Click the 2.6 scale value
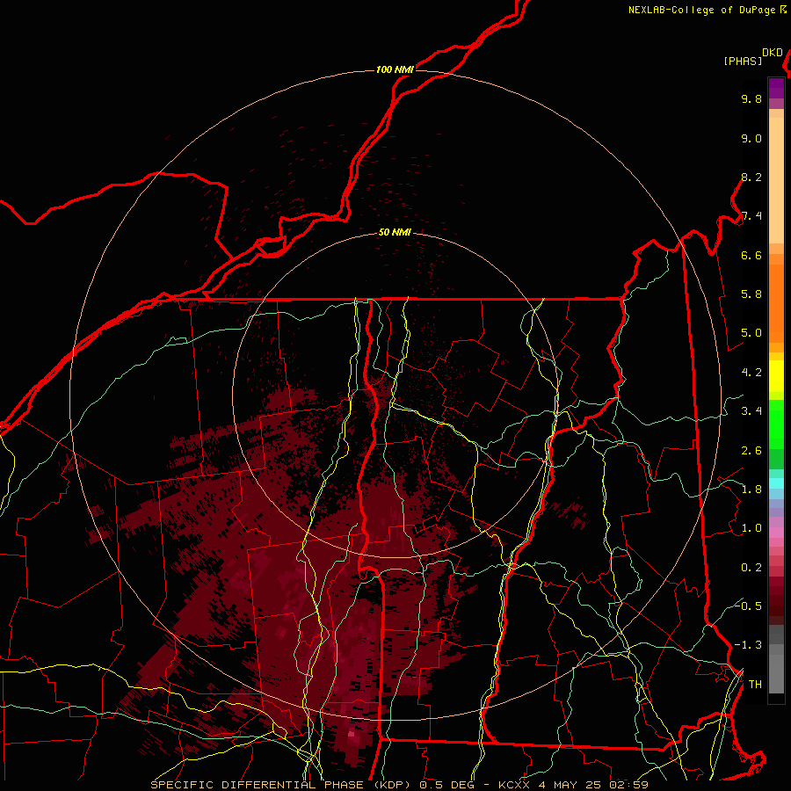Screen dimensions: 791x791 pos(751,451)
